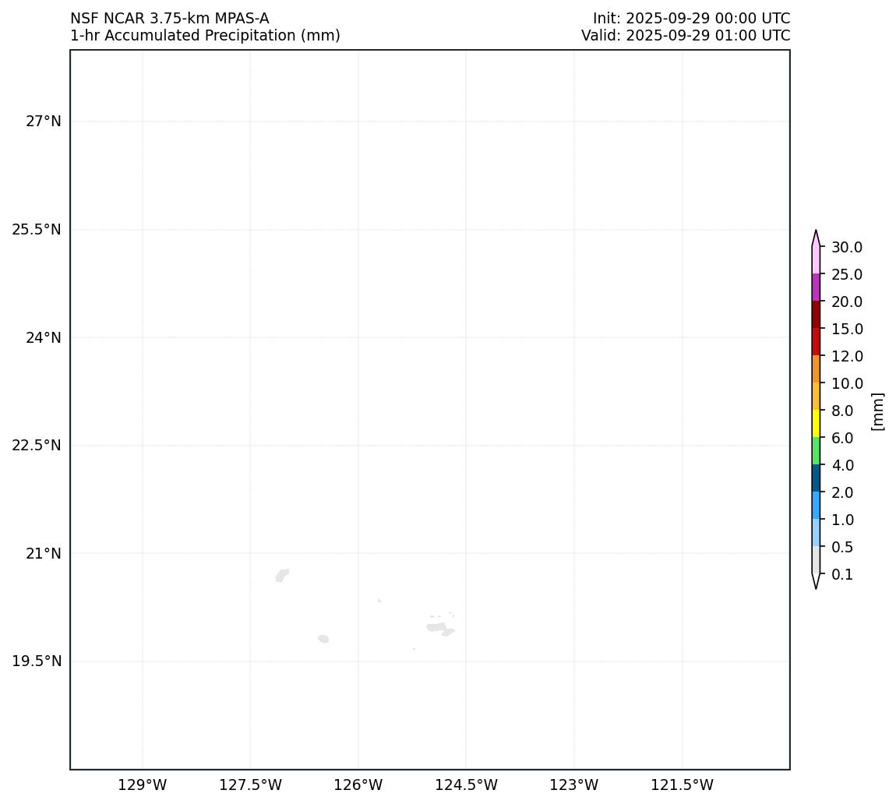Click the 126°W longitude tick label
Screen dimensions: 896x804
pyautogui.click(x=358, y=785)
